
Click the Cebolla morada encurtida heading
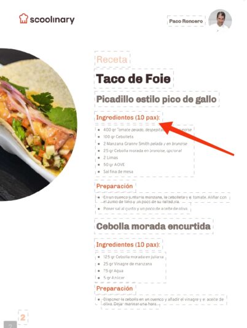(154, 226)
